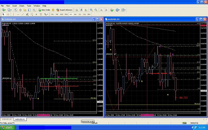208x130 pixels.
Task: Toggle the Terminal panel
Action: [x=29, y=10]
